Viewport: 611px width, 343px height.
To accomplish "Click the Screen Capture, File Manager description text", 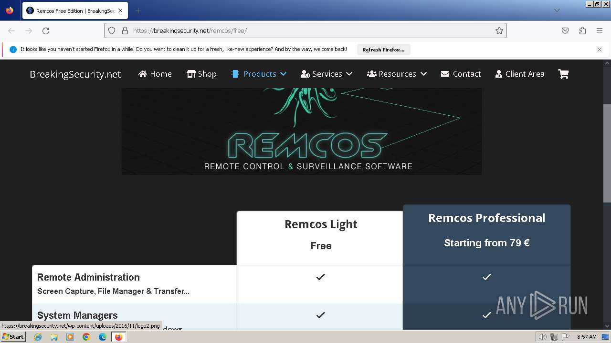I will pos(113,291).
